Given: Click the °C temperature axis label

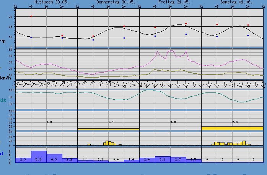Looking at the screenshot, I should point(3,41).
